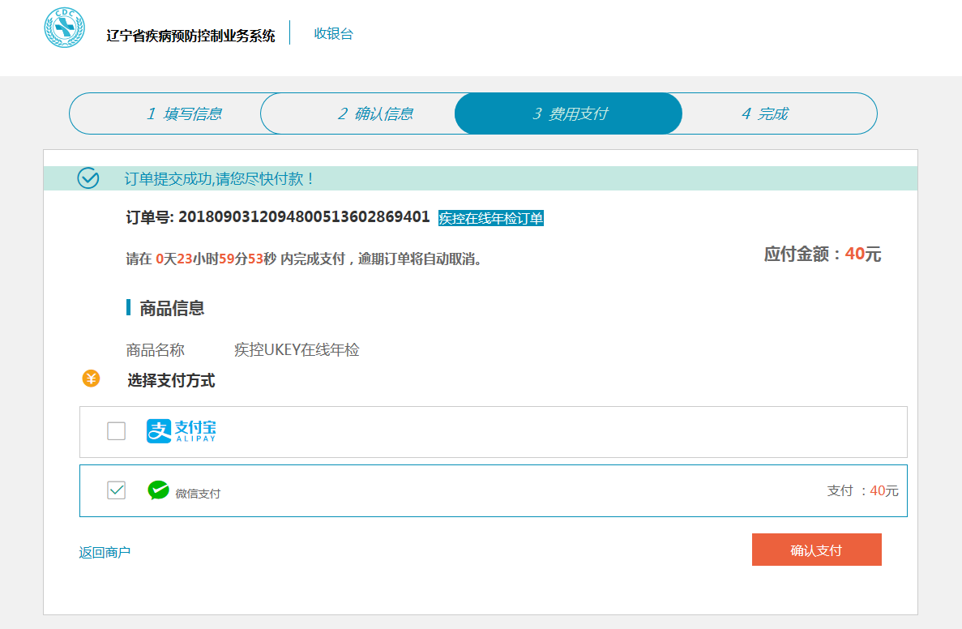
Task: Click the product name 疾控UKEY在线年检
Action: click(x=297, y=350)
